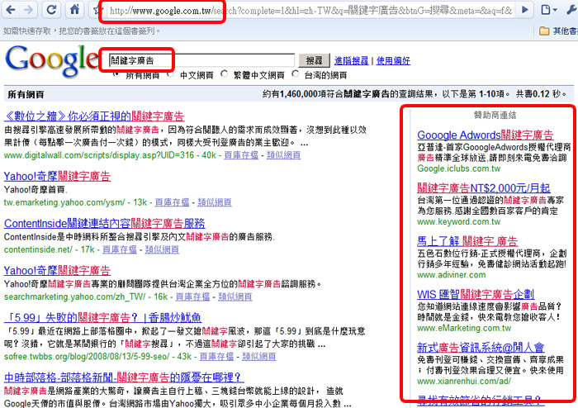
Task: Click the Go arrow next to the address bar
Action: click(x=525, y=10)
